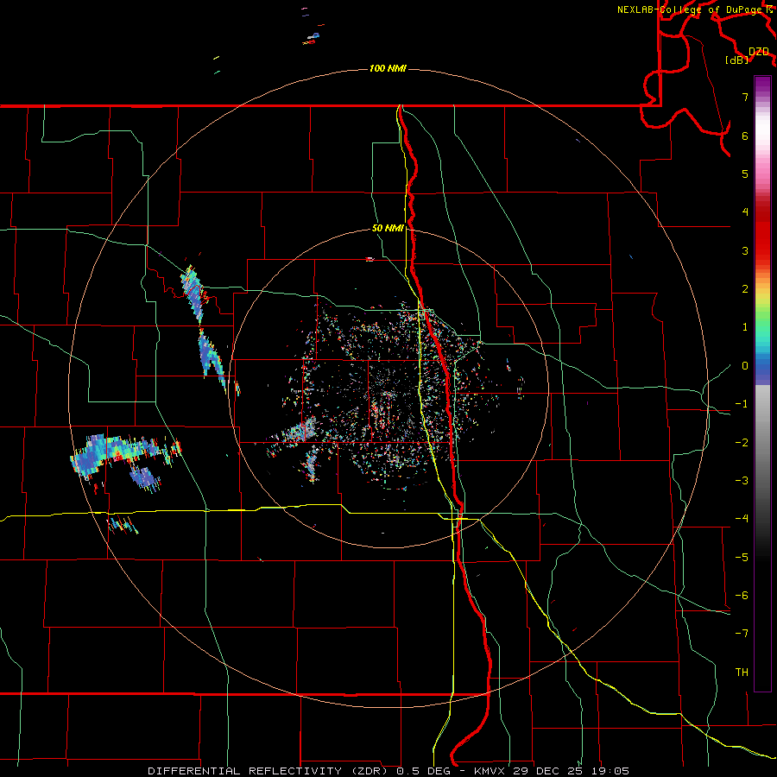Image resolution: width=777 pixels, height=777 pixels.
Task: Click the 6 value on color scale
Action: tap(745, 136)
